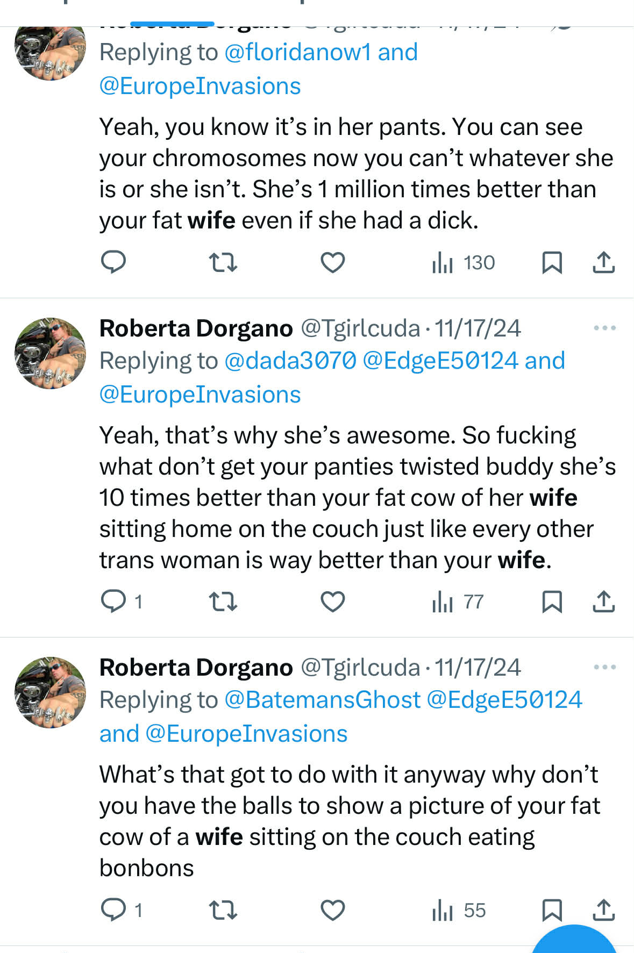
Task: Repost the tweet with 130 views
Action: point(223,263)
